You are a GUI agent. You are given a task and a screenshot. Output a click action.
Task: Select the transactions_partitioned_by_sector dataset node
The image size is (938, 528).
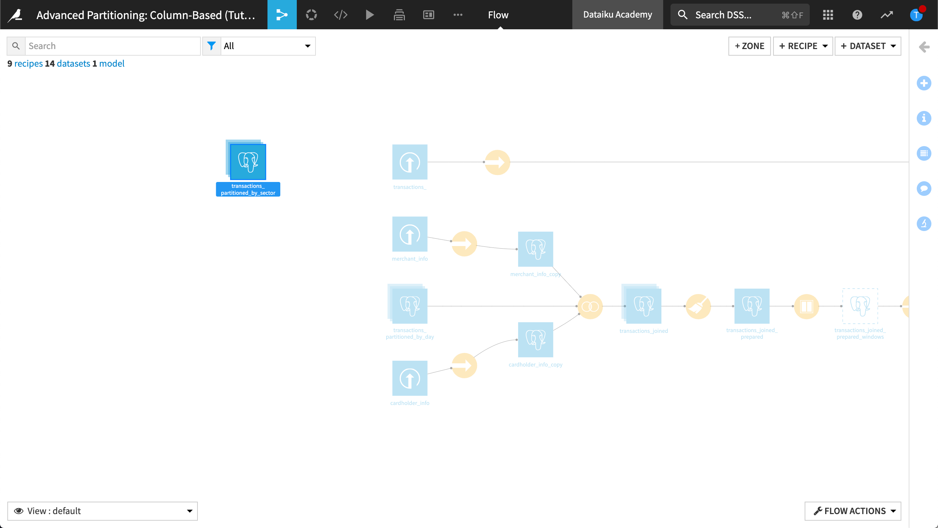coord(248,161)
